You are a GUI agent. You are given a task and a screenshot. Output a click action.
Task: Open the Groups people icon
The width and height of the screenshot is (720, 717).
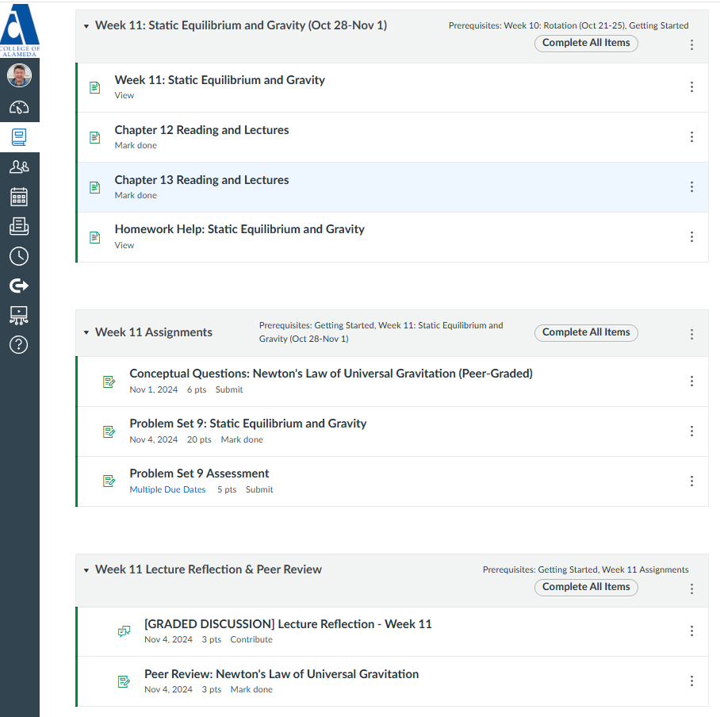(x=19, y=167)
